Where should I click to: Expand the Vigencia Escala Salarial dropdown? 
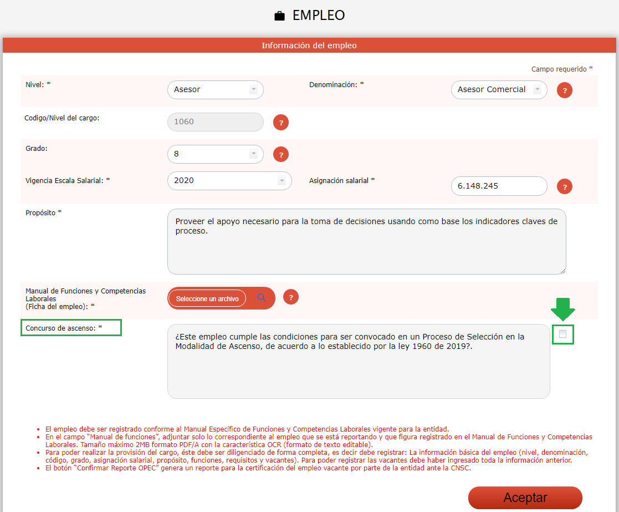coord(229,181)
